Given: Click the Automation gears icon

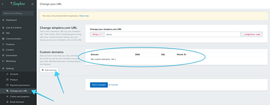Looking at the screenshot, I should [3, 56].
